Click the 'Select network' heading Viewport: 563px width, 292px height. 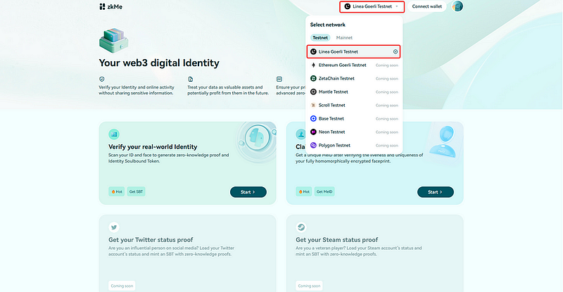[x=327, y=25]
